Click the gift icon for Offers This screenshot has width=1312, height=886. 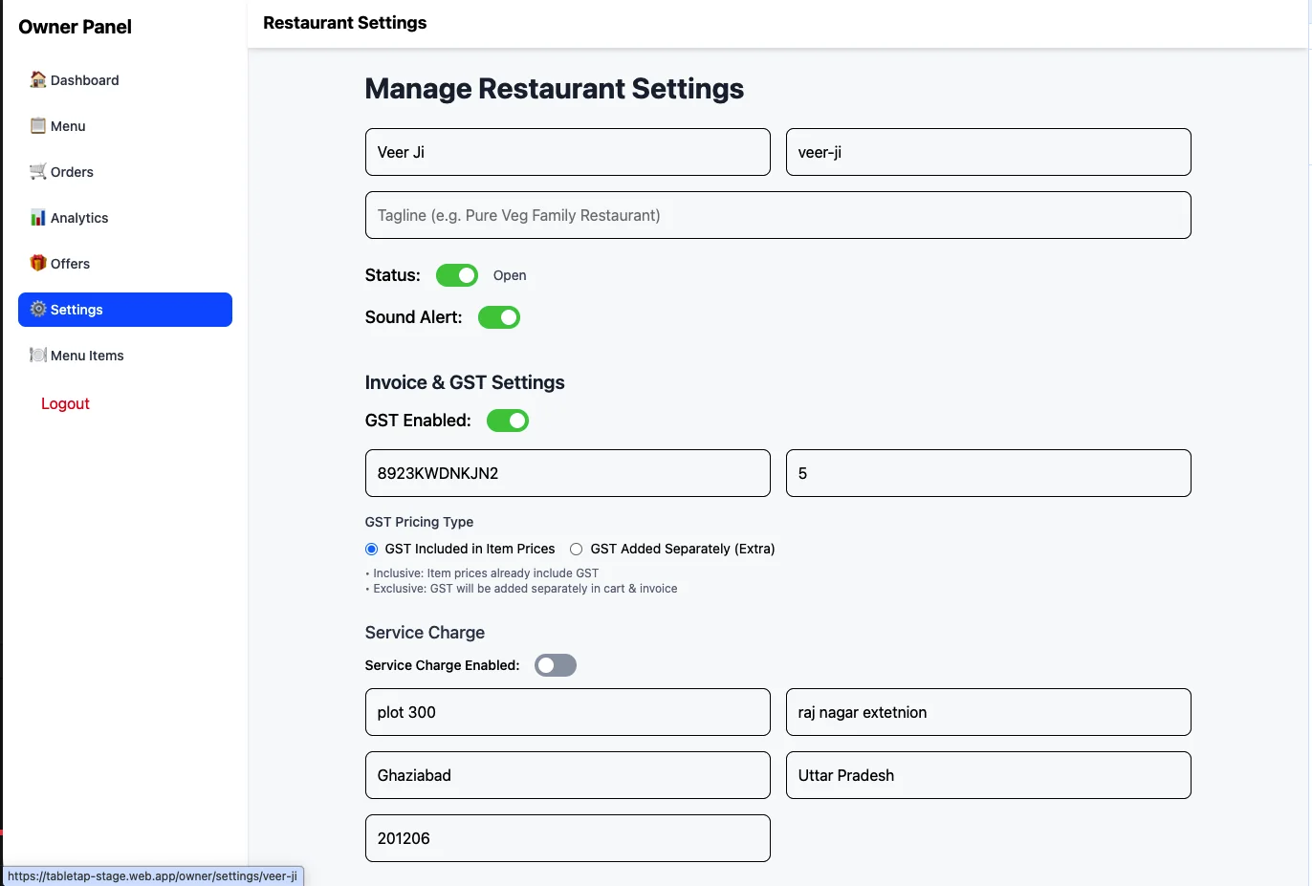tap(37, 263)
